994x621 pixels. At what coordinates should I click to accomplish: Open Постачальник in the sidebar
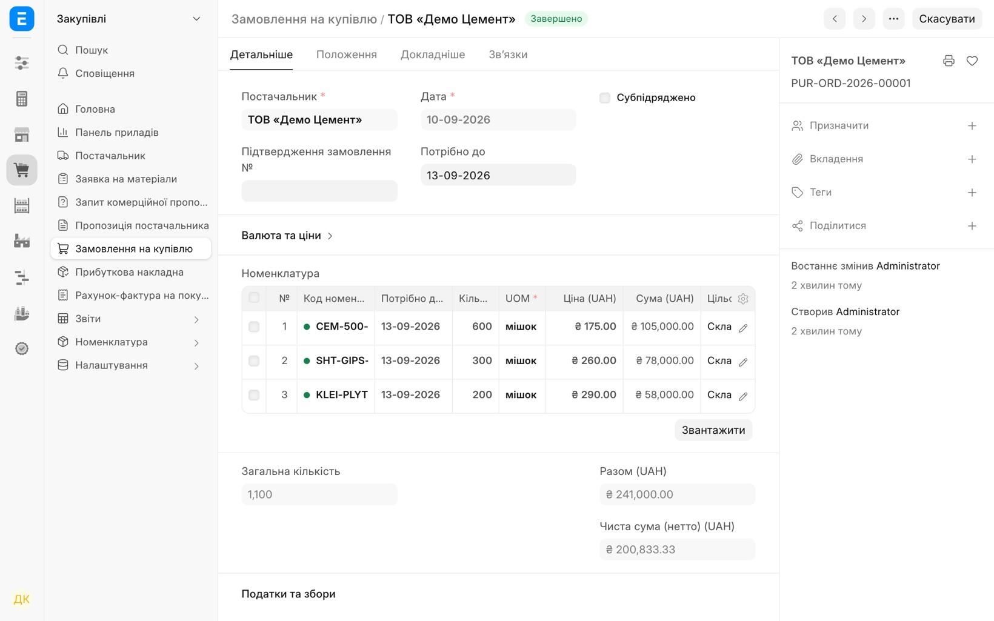(x=131, y=156)
